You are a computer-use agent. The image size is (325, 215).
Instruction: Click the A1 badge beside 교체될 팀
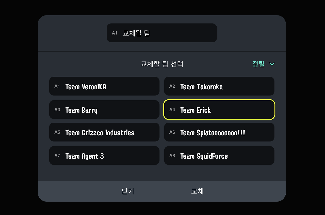click(x=115, y=33)
